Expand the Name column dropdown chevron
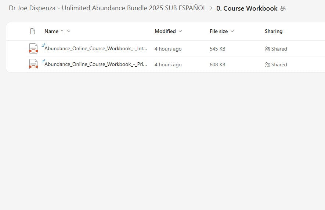Image resolution: width=325 pixels, height=210 pixels. pyautogui.click(x=69, y=31)
